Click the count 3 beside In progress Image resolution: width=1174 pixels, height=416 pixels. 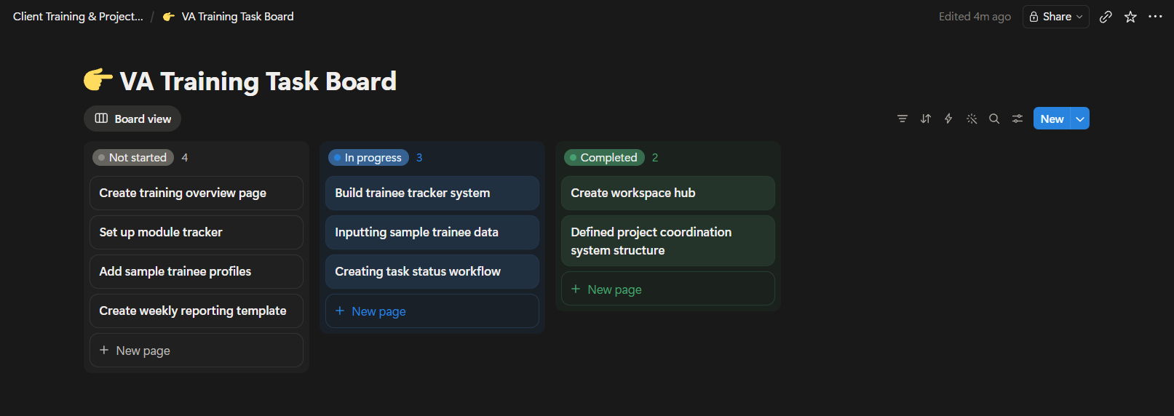point(419,157)
